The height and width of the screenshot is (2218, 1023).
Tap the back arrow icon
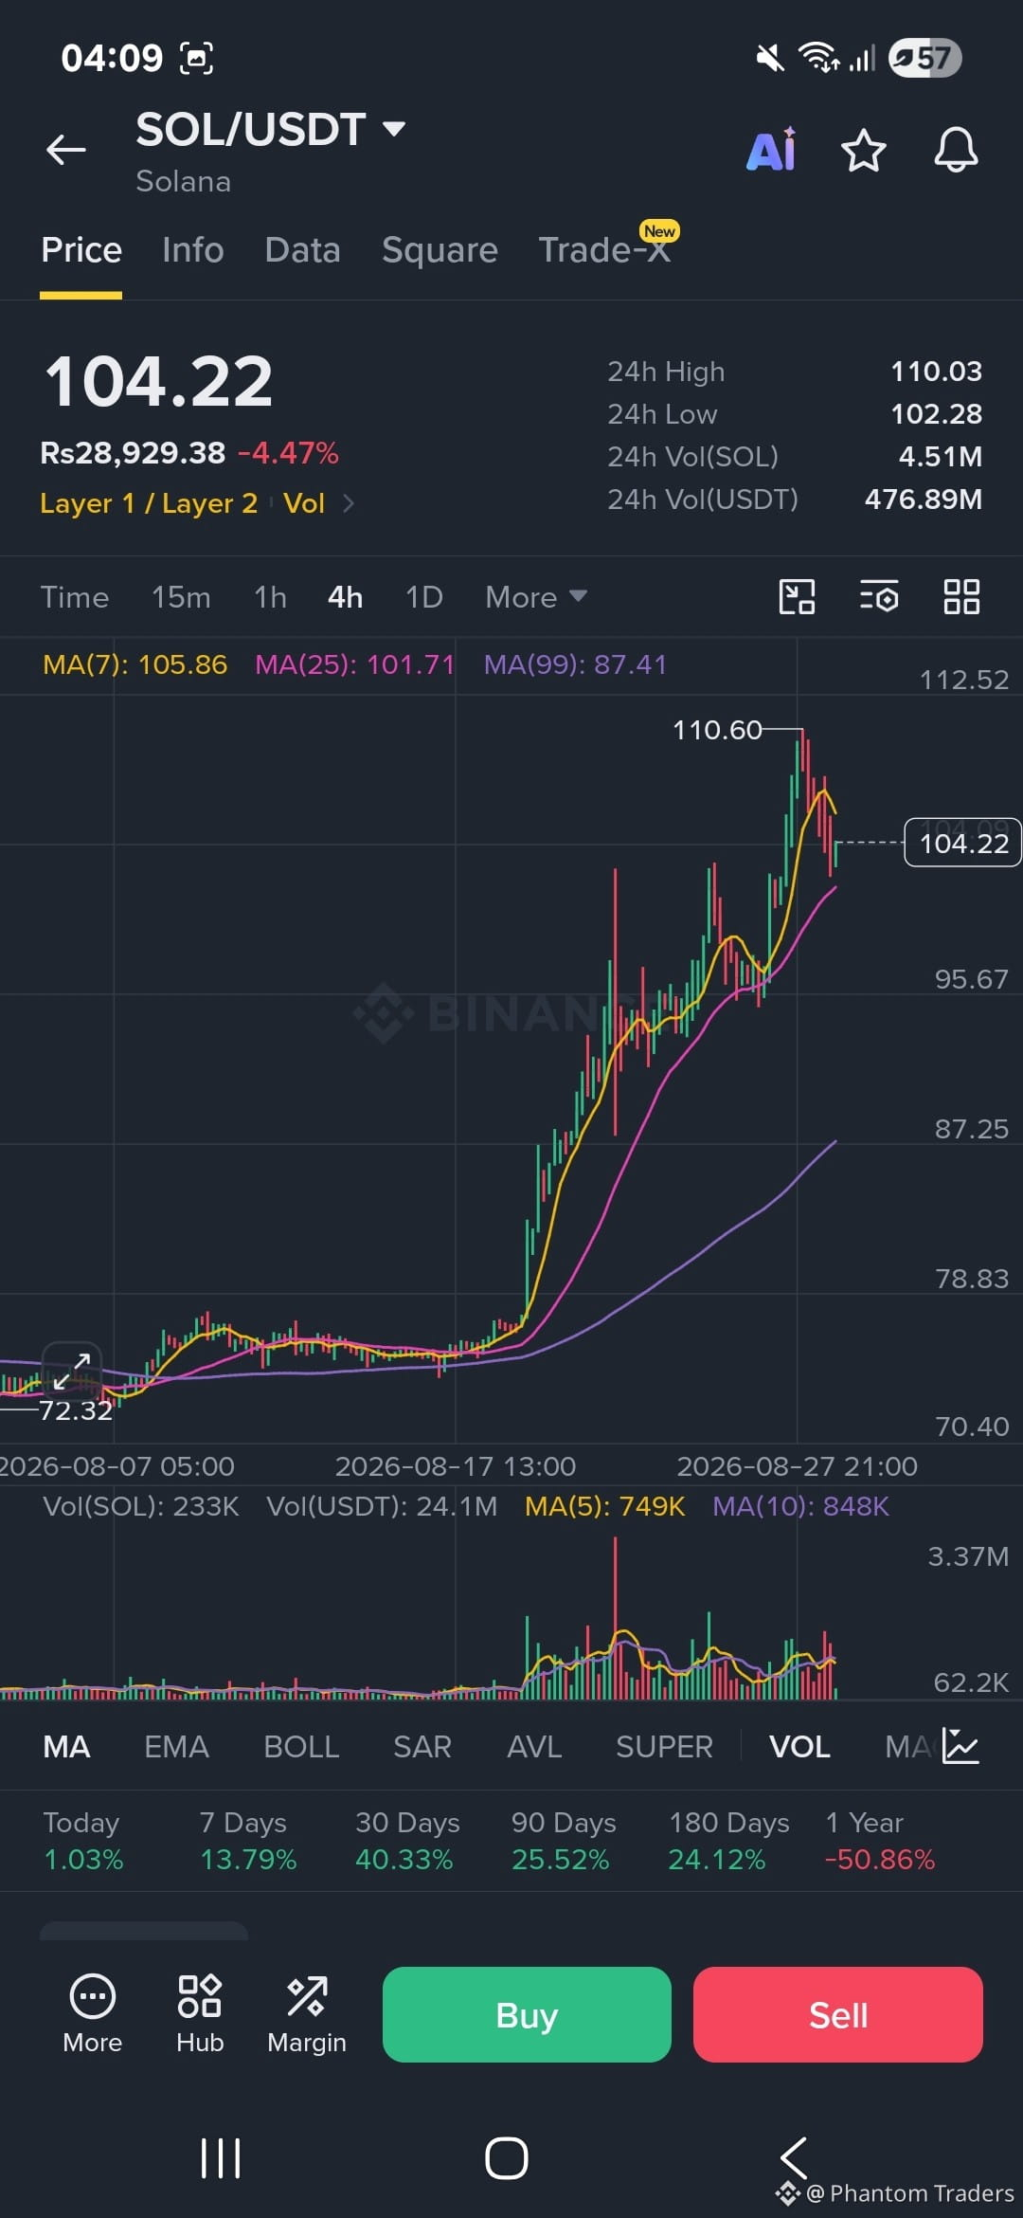66,149
